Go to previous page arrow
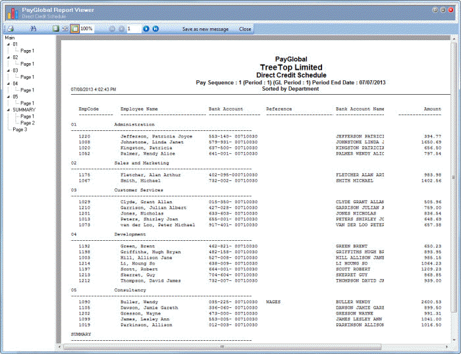 click(x=121, y=29)
